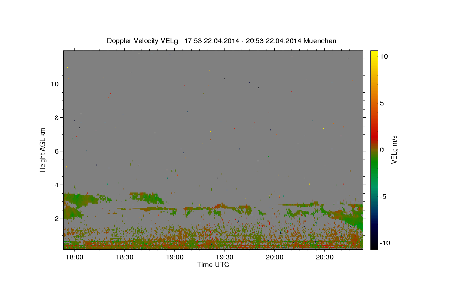Click the 'Time UTC' x-axis label

(x=213, y=265)
